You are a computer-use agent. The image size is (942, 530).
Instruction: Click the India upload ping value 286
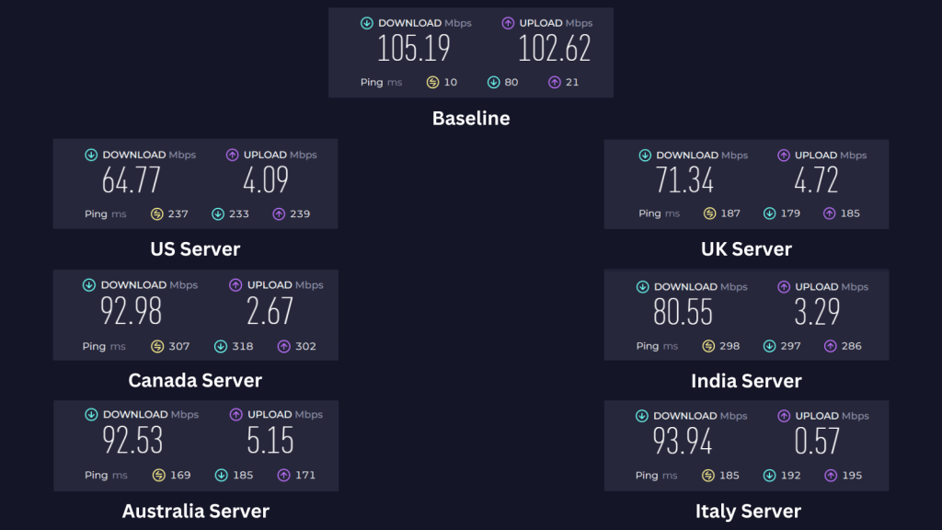851,346
